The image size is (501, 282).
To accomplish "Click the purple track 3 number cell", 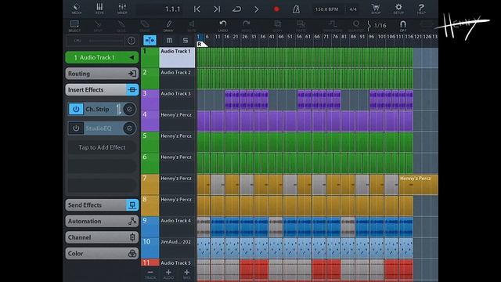I will pos(150,99).
